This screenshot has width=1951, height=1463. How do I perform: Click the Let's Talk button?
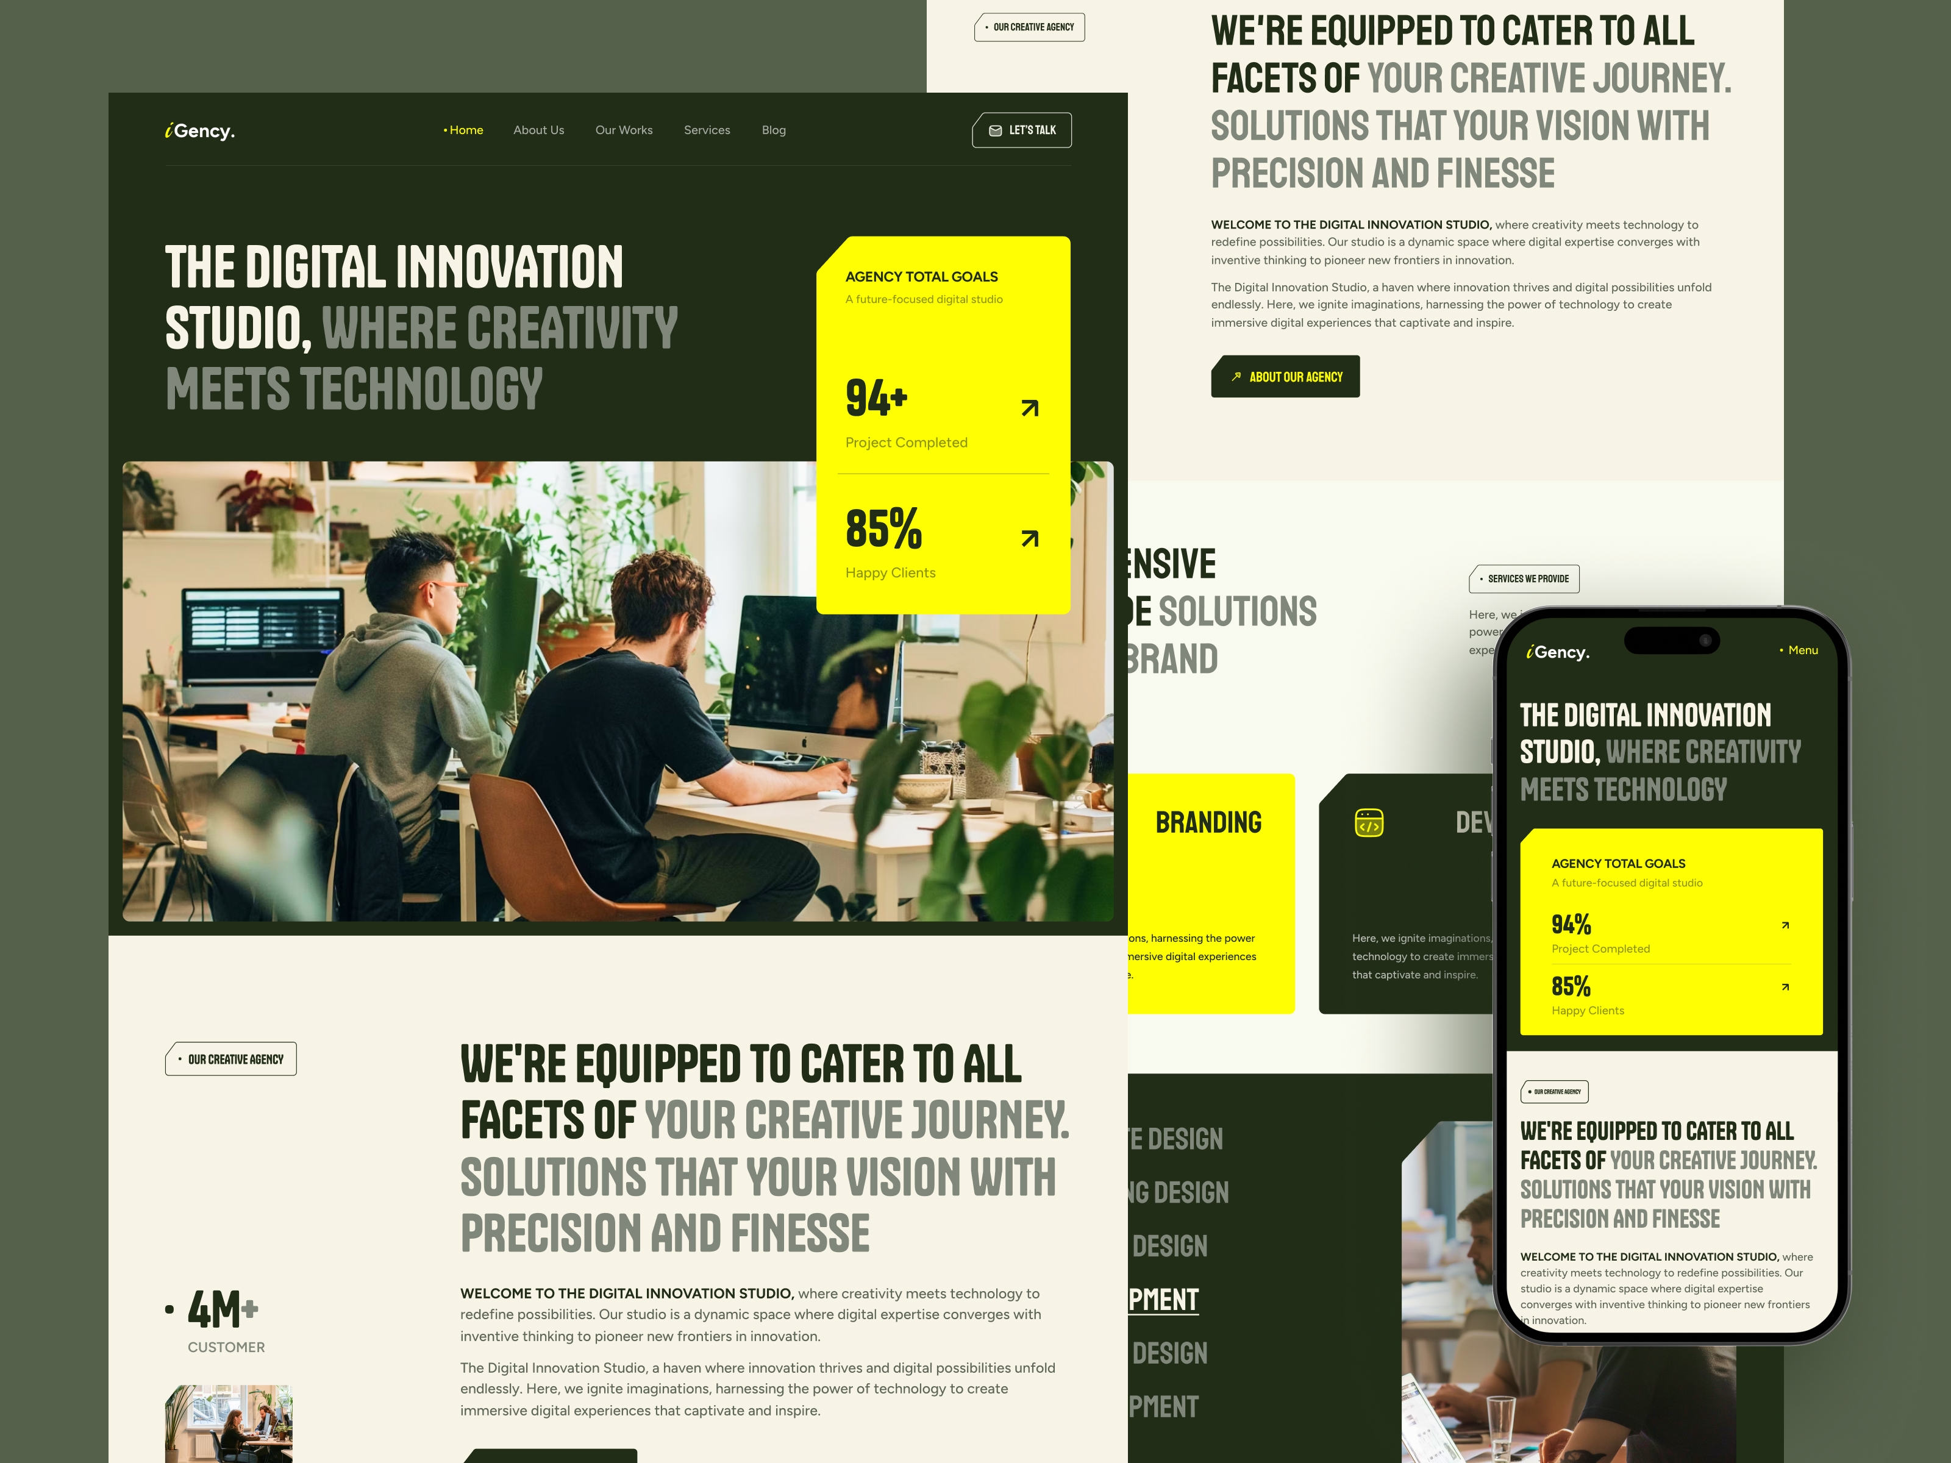(x=1022, y=129)
